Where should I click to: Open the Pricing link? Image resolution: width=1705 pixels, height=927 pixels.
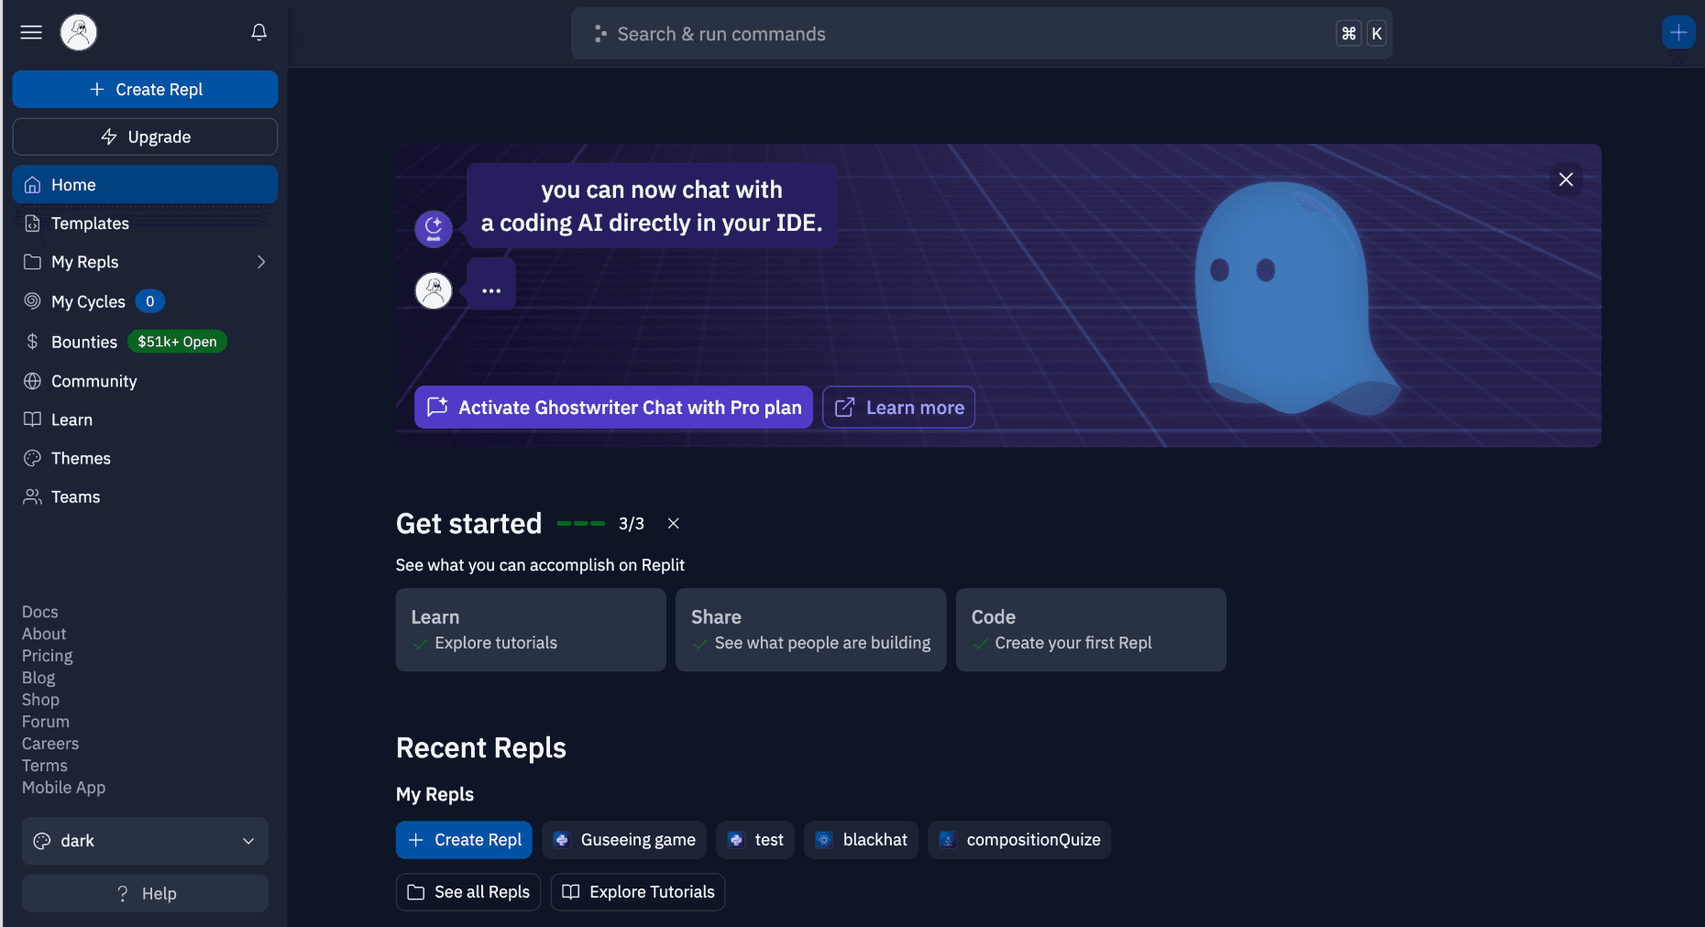click(x=48, y=656)
